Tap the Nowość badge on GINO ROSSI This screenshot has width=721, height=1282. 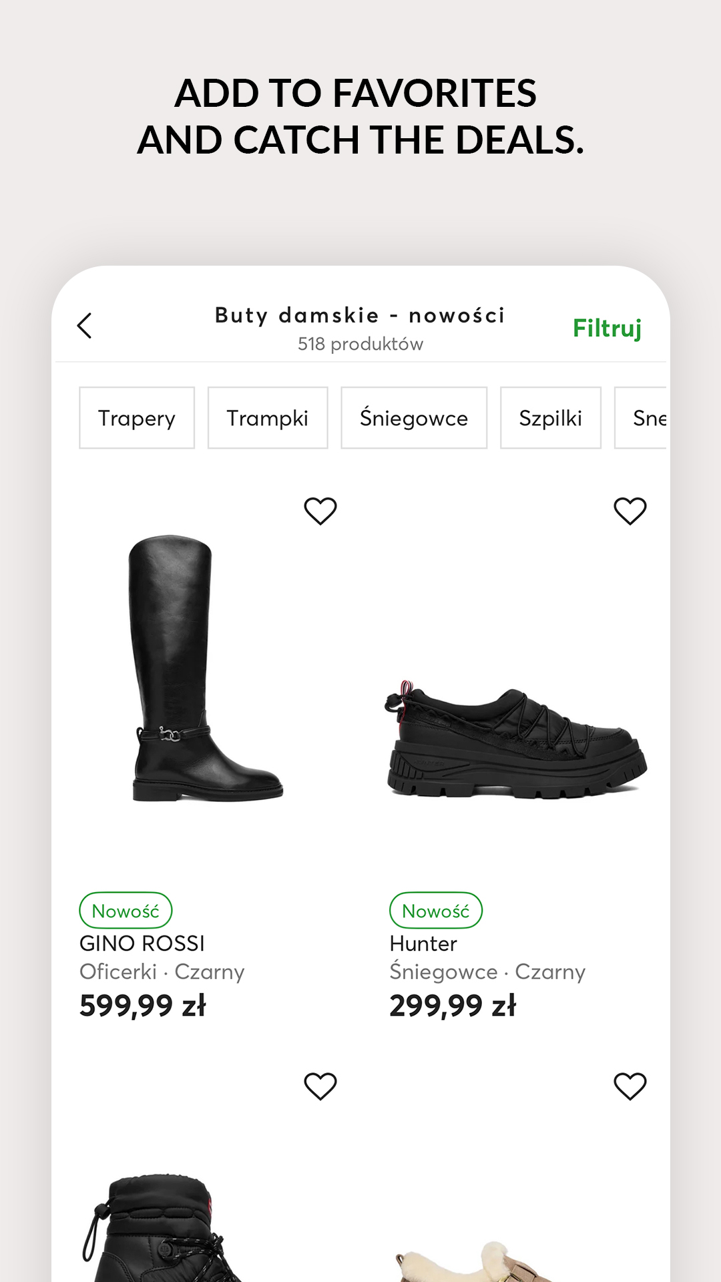[126, 911]
